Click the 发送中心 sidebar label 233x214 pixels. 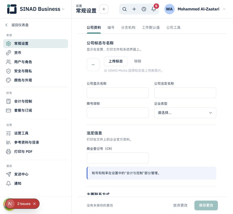[x=21, y=174]
